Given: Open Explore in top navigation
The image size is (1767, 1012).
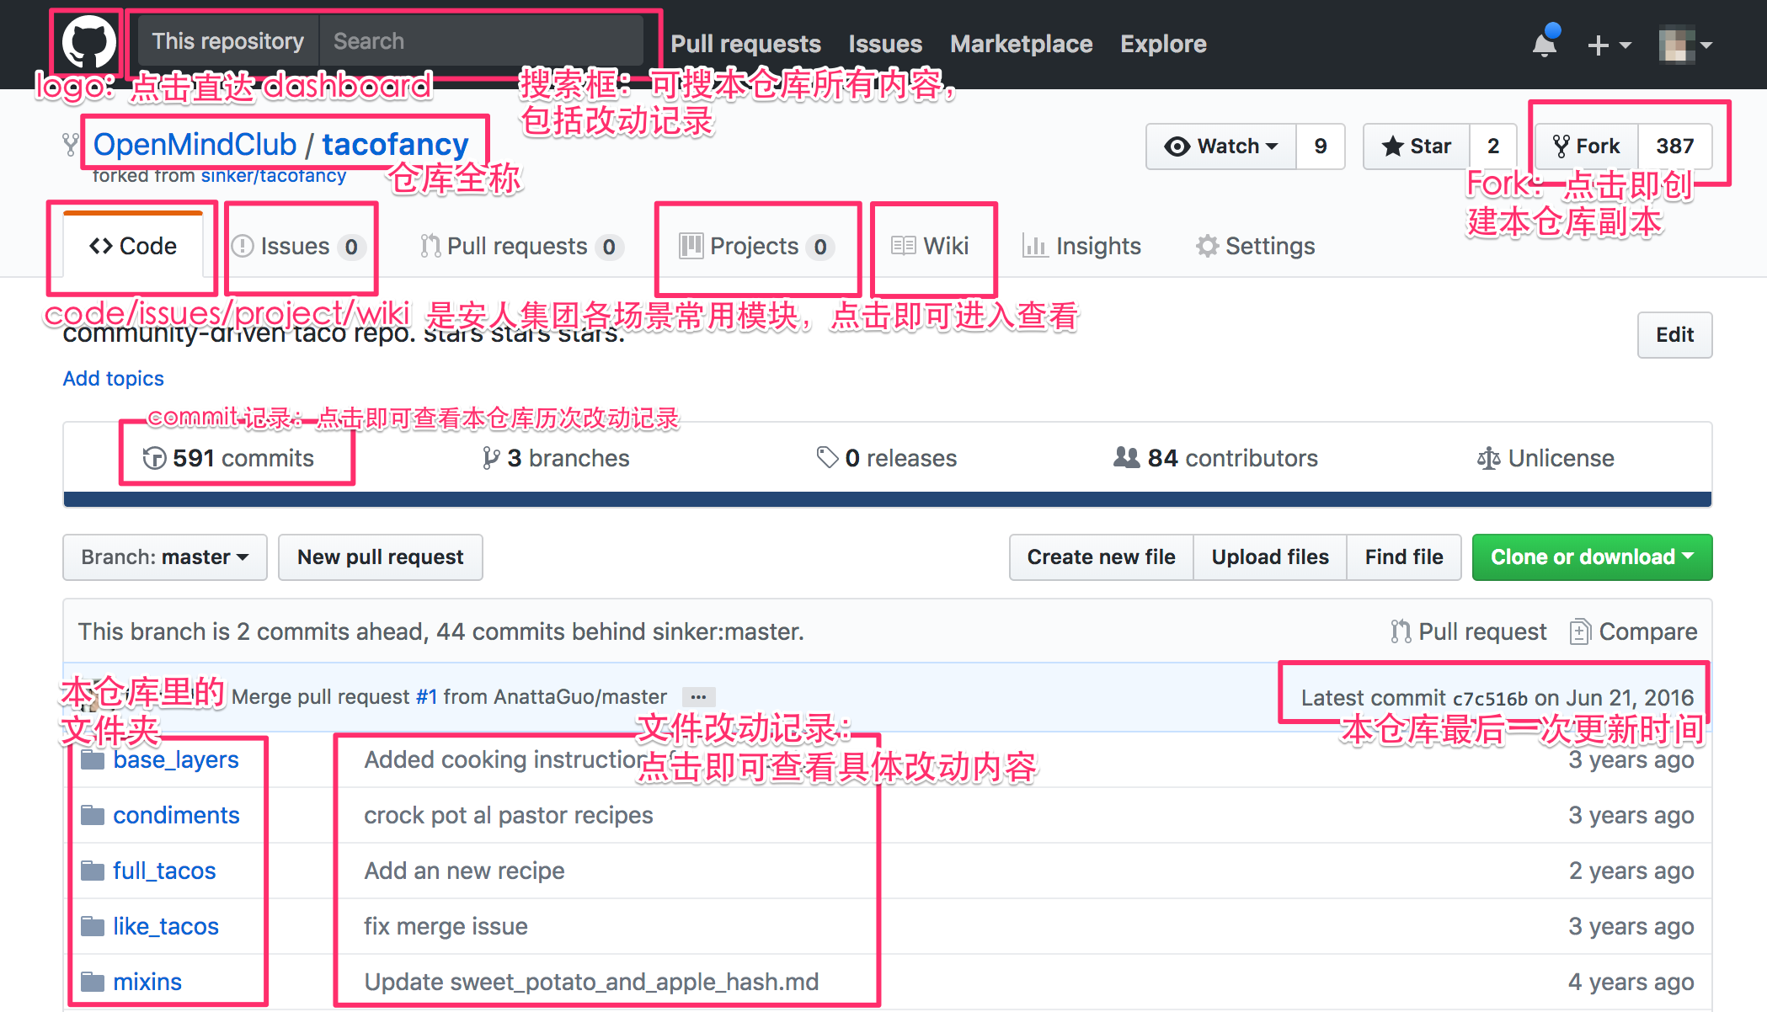Looking at the screenshot, I should pos(1163,44).
